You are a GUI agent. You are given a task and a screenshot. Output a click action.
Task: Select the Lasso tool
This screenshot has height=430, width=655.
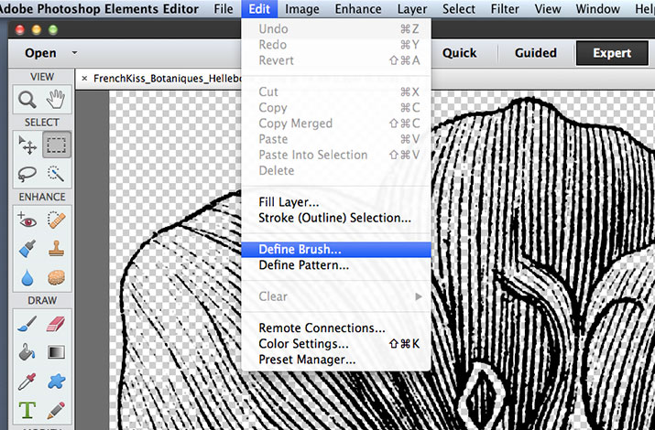click(x=27, y=174)
